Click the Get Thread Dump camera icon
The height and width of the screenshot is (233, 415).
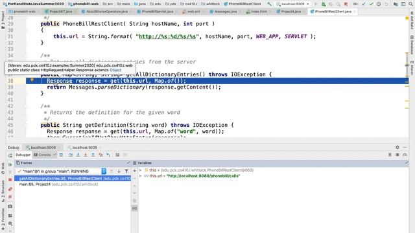point(10,206)
